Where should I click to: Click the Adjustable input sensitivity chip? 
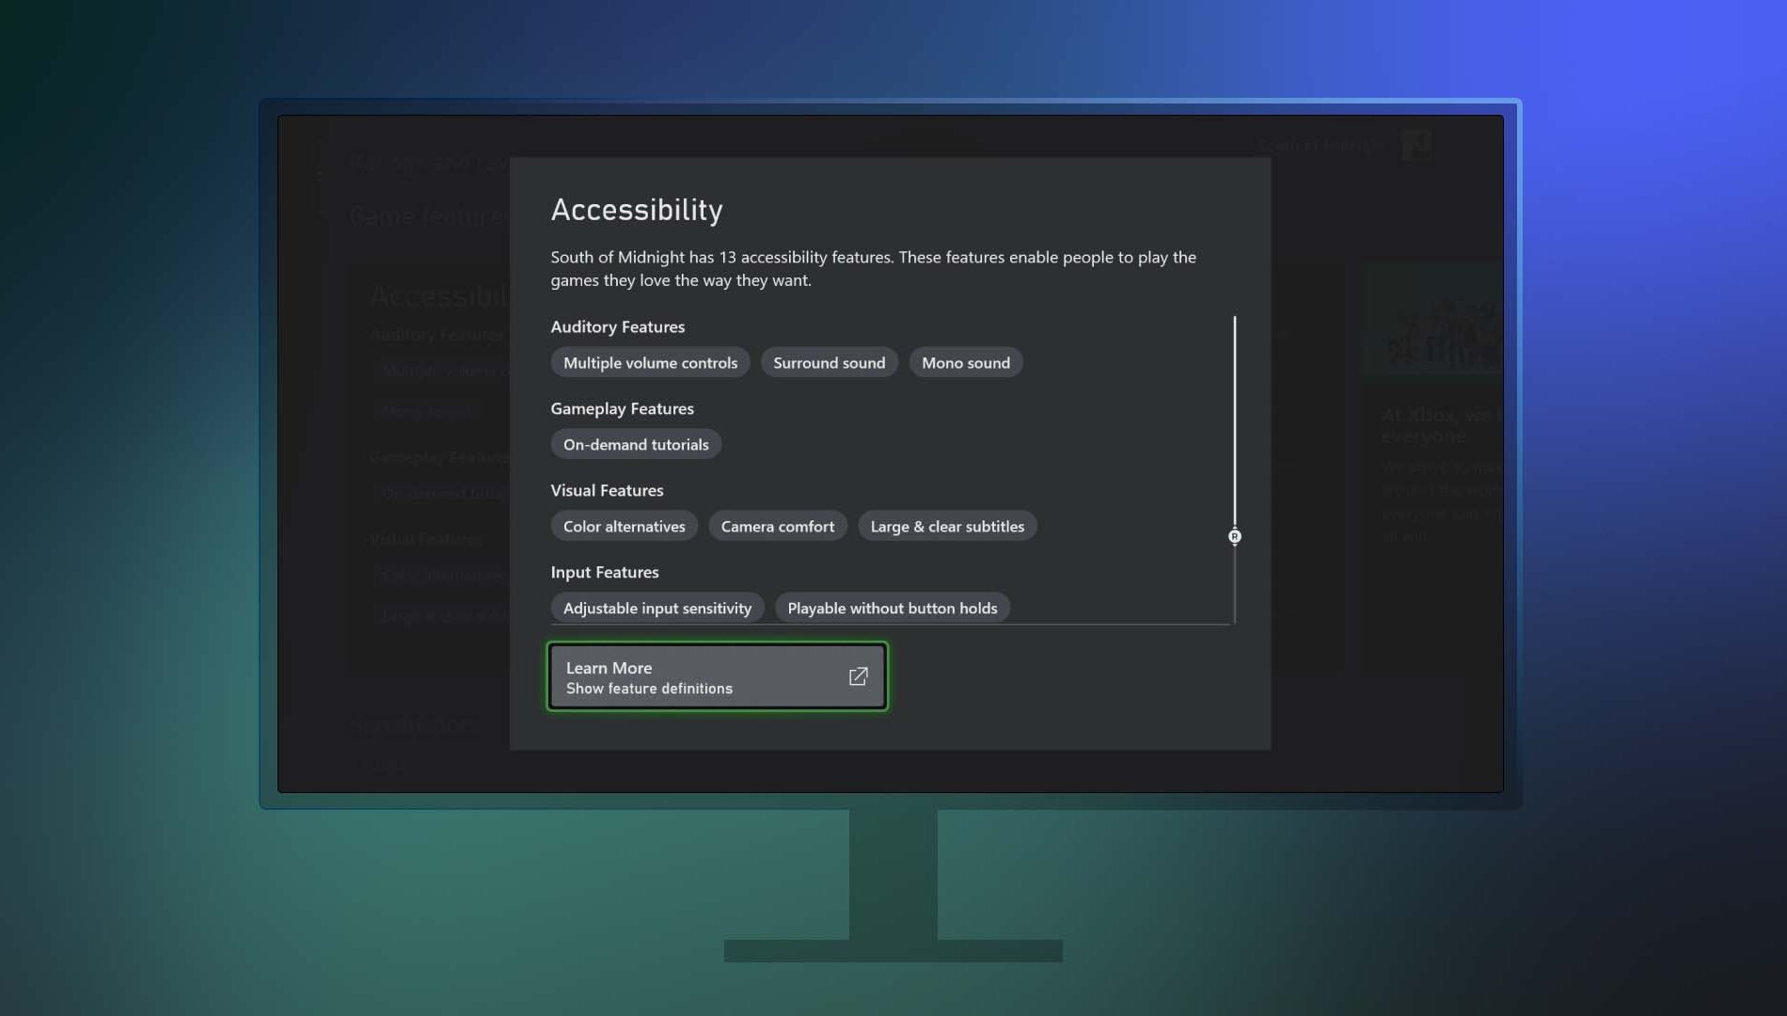click(x=656, y=608)
